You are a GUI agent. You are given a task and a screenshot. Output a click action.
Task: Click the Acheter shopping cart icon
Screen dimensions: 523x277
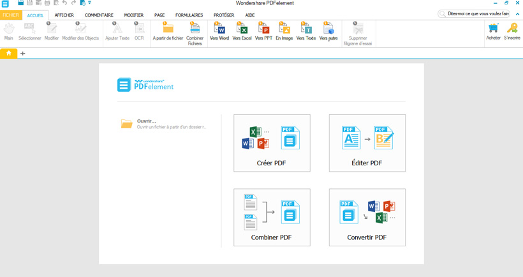[493, 28]
